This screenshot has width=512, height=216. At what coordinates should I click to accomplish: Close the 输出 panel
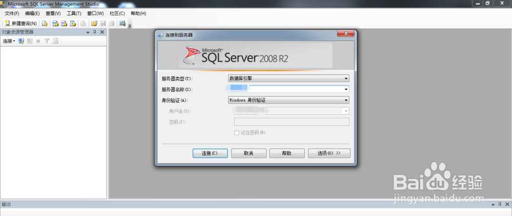click(x=507, y=204)
